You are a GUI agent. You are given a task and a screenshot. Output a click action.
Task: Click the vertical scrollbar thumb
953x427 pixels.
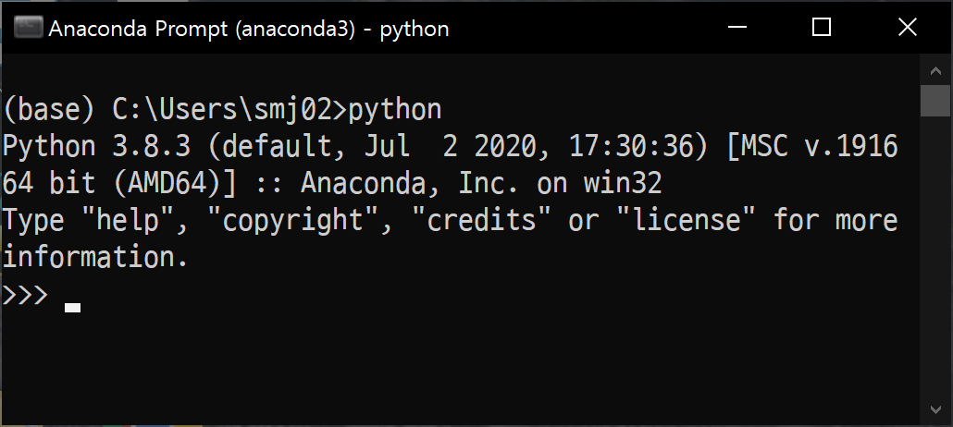935,101
